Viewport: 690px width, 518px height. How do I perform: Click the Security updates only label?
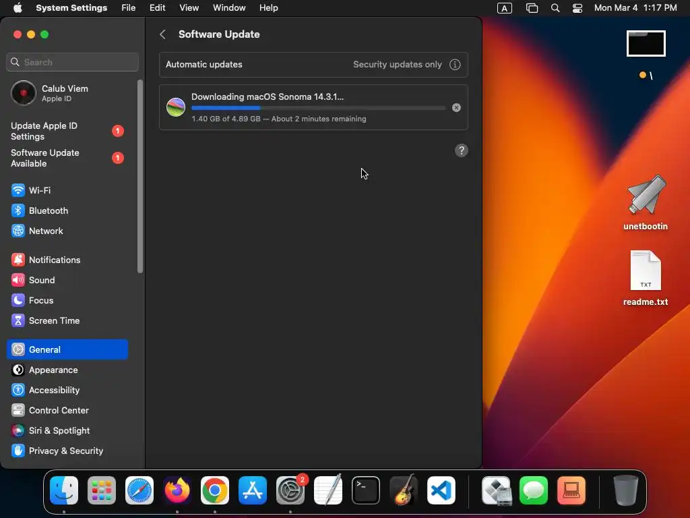coord(398,64)
